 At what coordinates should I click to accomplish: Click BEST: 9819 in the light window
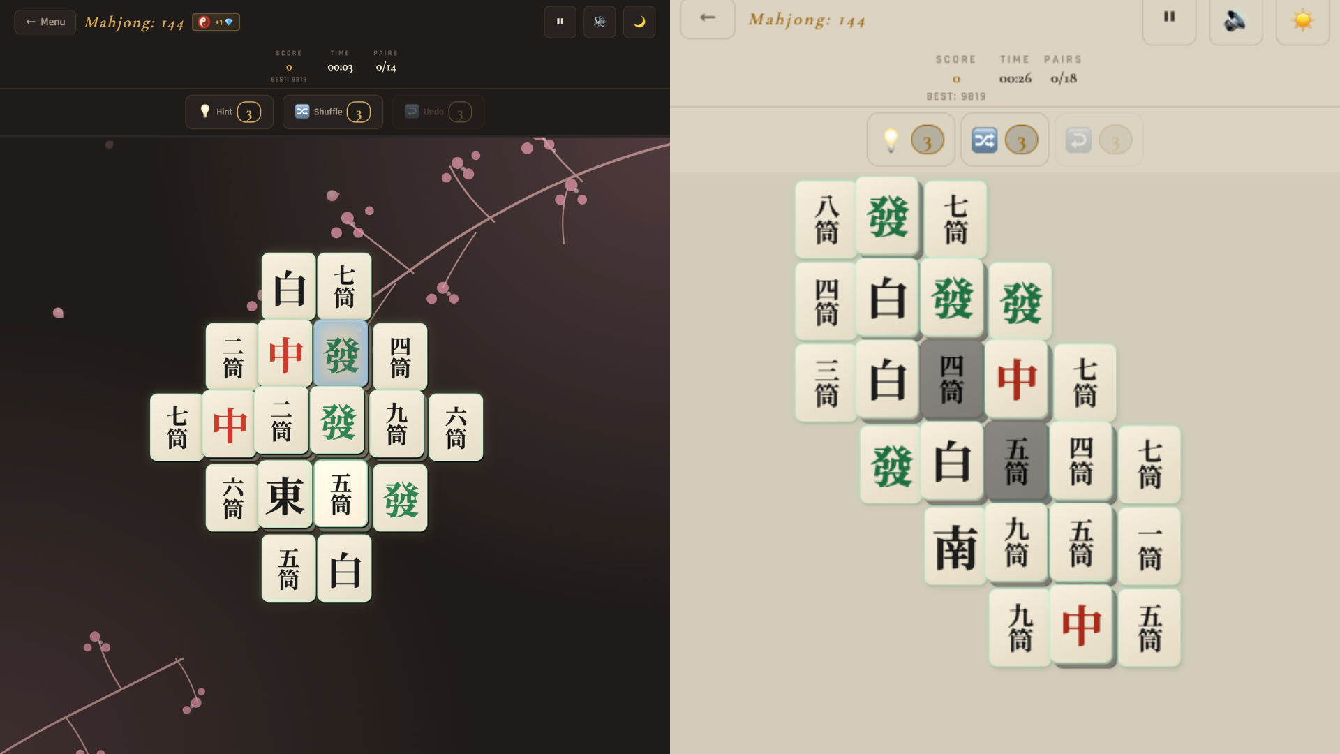[x=956, y=96]
